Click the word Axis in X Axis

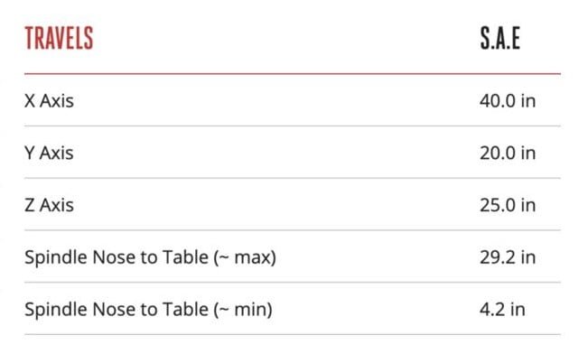point(57,101)
